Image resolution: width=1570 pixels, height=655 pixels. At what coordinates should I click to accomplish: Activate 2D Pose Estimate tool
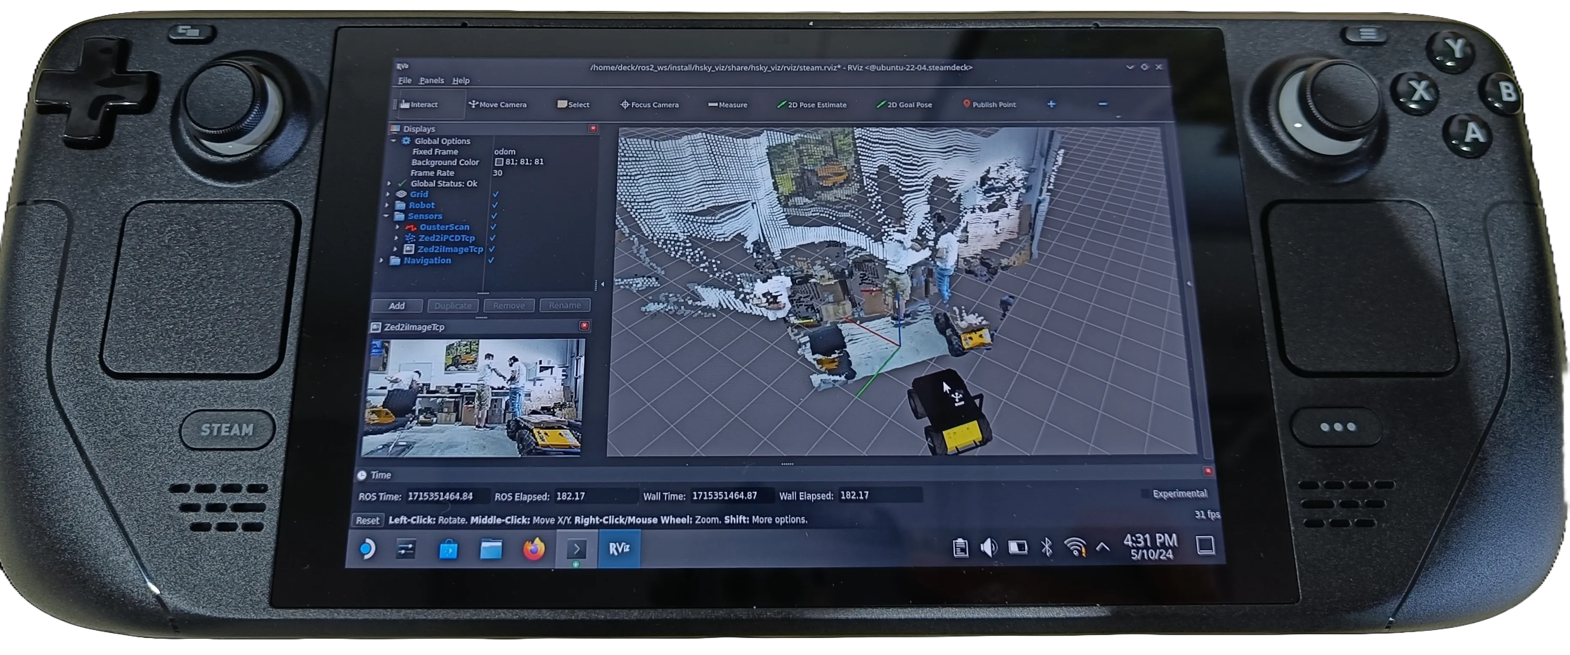(812, 105)
